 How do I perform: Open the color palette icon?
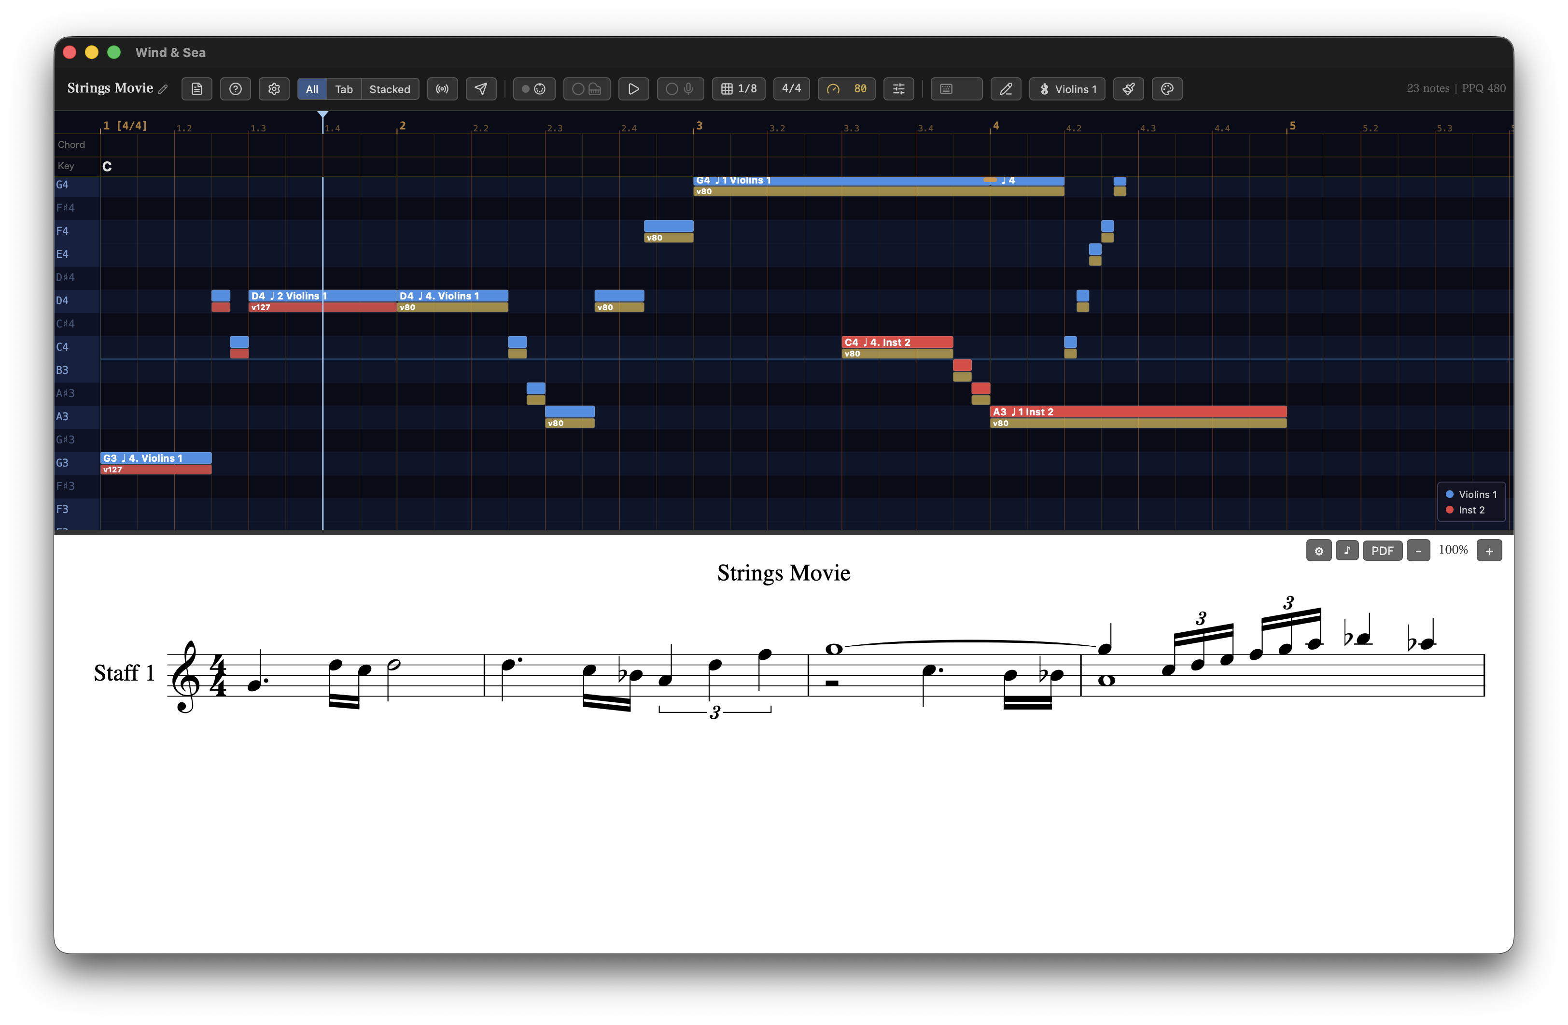[x=1167, y=89]
